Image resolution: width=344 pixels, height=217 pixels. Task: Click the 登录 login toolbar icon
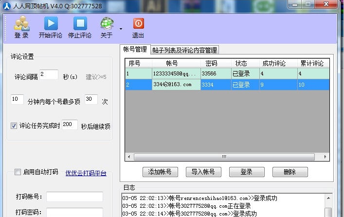tap(21, 27)
